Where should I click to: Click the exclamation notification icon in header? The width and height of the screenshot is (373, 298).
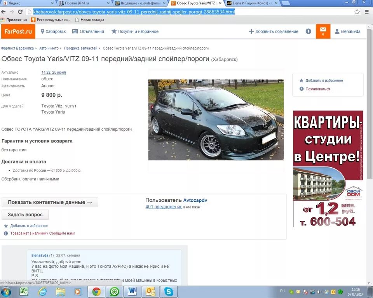308,31
